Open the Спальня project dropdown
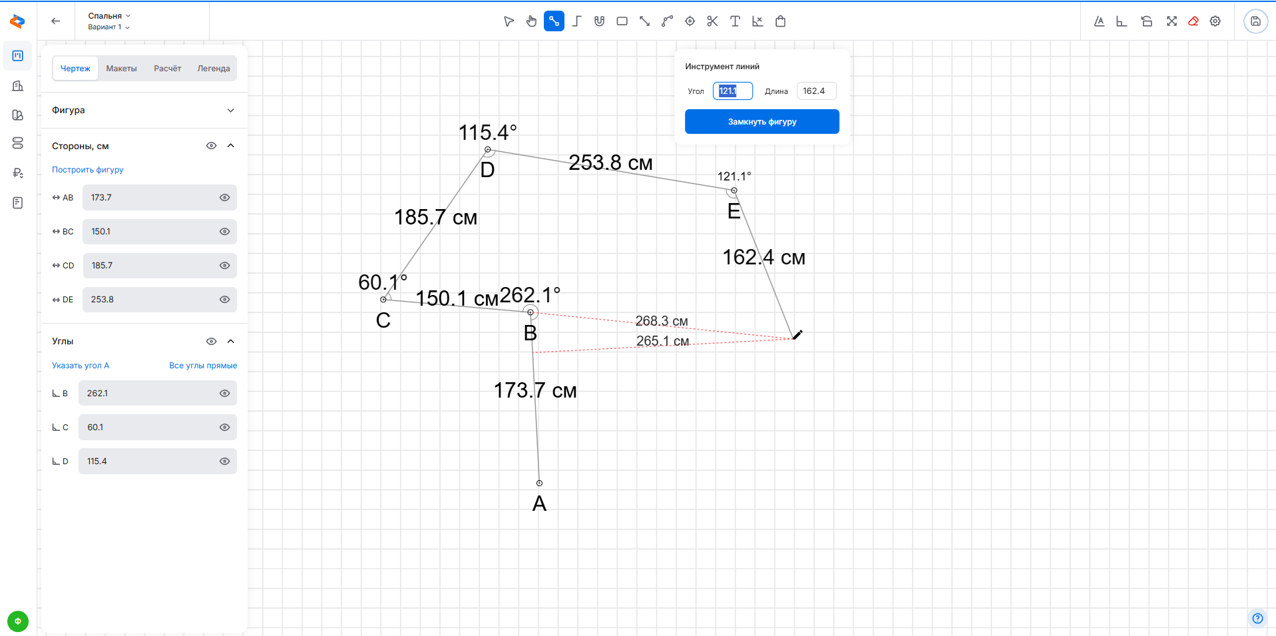This screenshot has height=636, width=1276. pyautogui.click(x=109, y=16)
